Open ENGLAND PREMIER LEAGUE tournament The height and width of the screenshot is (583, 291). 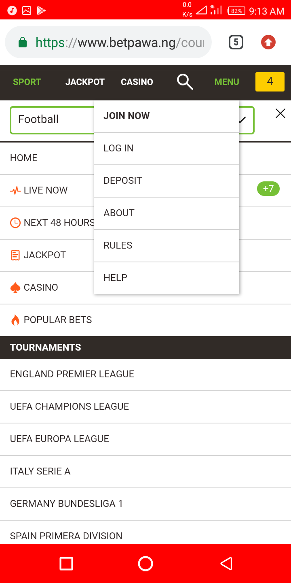pyautogui.click(x=72, y=374)
